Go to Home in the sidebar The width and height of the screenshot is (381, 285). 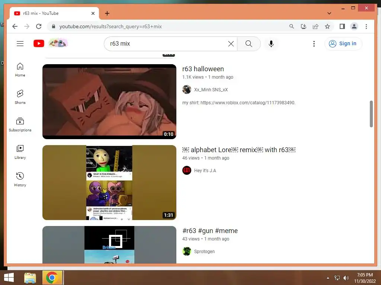coord(20,70)
